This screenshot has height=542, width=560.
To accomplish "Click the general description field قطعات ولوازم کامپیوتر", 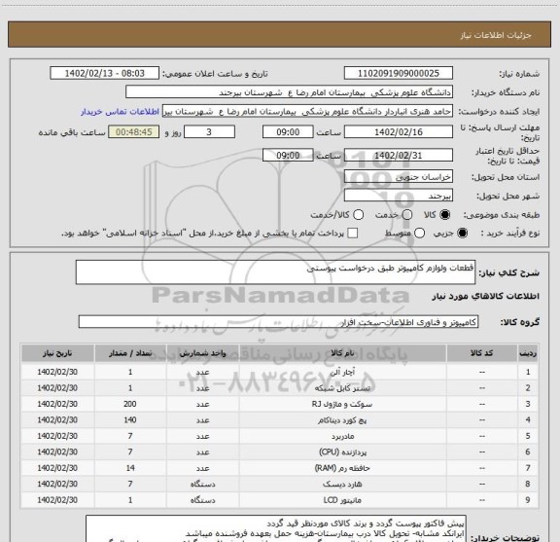I will 275,272.
